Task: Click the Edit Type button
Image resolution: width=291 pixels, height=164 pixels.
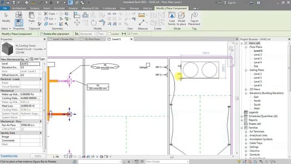Action: click(x=37, y=59)
